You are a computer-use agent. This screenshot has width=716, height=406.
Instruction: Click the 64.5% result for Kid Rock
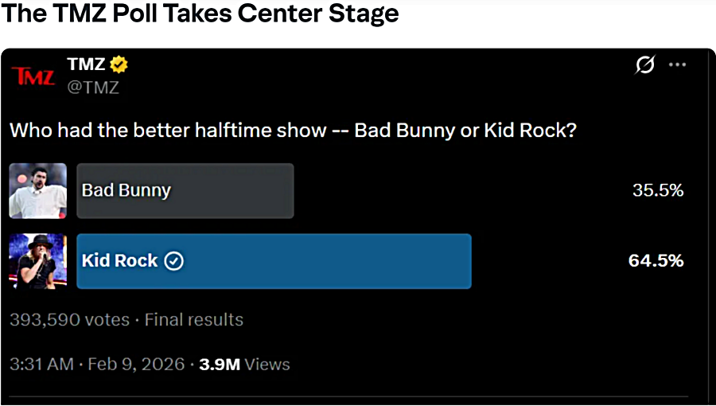[x=656, y=260]
